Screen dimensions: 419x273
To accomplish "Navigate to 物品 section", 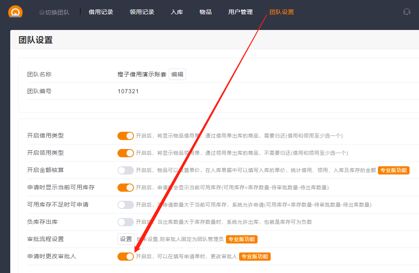I will pyautogui.click(x=205, y=12).
